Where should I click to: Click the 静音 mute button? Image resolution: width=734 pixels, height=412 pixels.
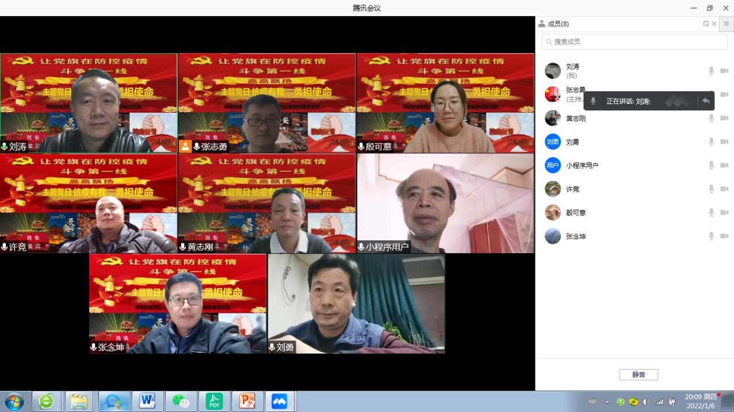click(x=638, y=374)
